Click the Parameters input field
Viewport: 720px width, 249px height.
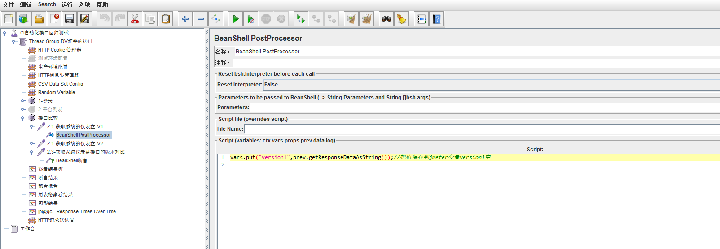point(485,107)
